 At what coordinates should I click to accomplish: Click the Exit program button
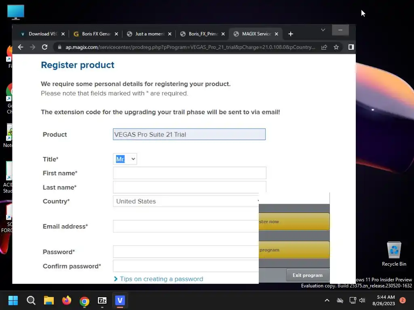[308, 275]
